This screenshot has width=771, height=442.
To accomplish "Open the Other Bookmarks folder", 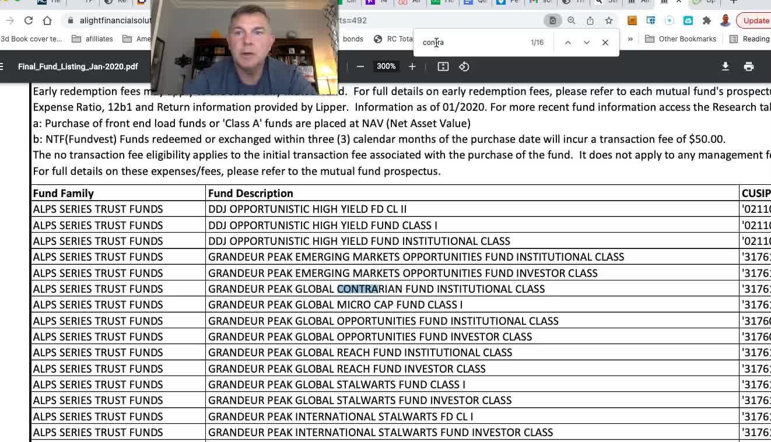I will click(x=681, y=39).
